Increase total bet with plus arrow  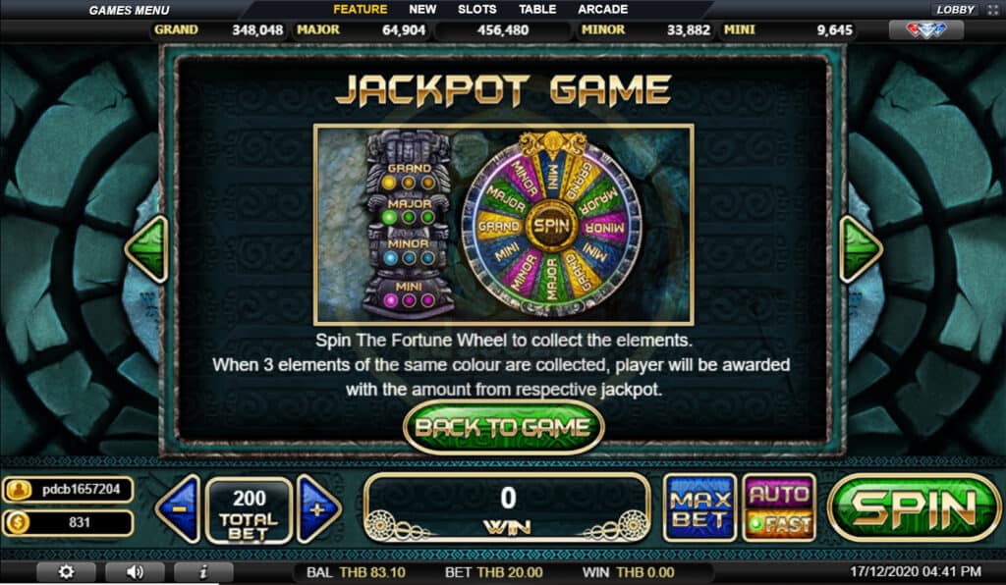click(318, 509)
